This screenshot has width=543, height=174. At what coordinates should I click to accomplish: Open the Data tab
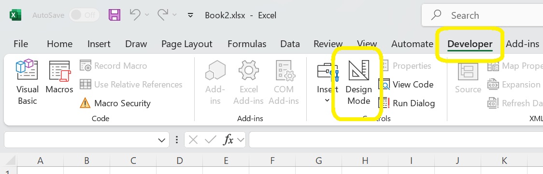click(x=290, y=44)
